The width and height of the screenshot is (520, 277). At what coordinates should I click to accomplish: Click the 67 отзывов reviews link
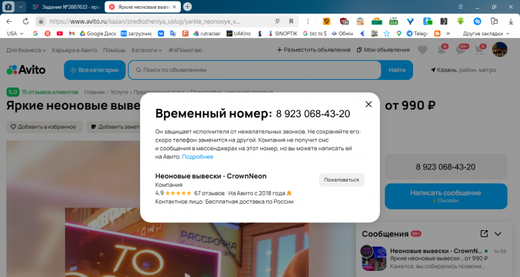pos(209,193)
